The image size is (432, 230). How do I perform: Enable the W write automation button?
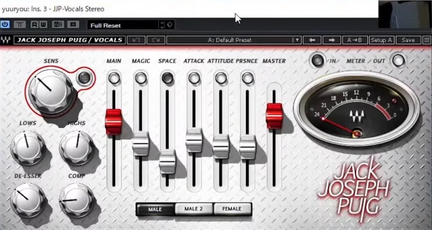(43, 24)
